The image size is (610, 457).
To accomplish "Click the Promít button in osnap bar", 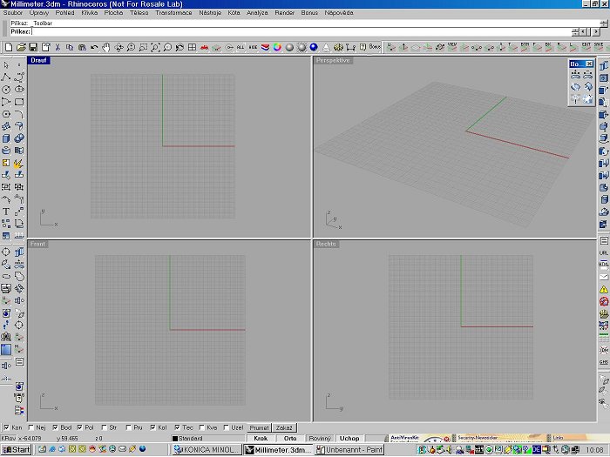I will tap(259, 427).
